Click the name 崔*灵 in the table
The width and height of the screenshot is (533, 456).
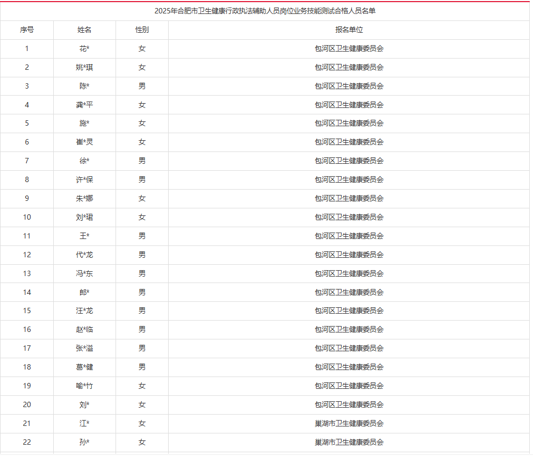pos(84,142)
